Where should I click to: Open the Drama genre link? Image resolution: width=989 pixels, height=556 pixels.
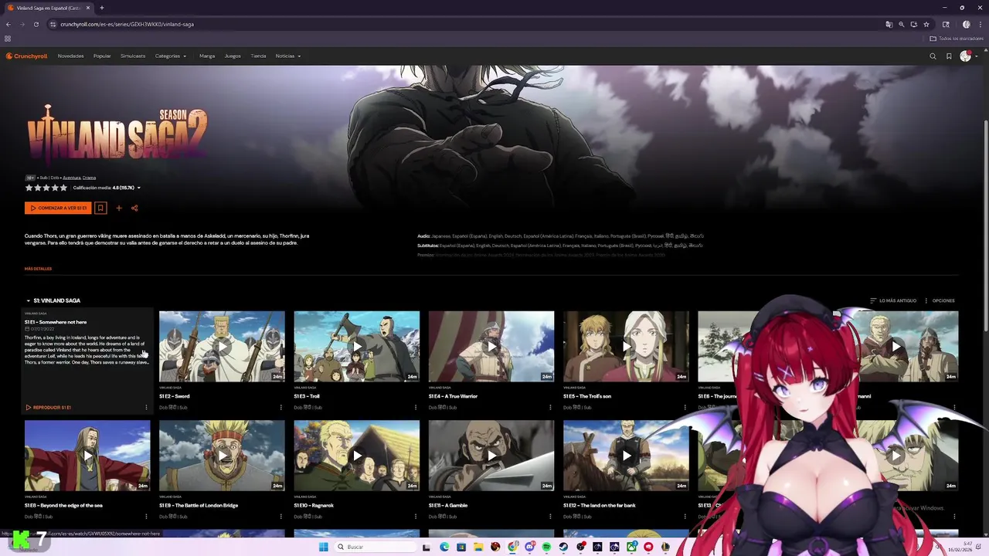pyautogui.click(x=89, y=178)
